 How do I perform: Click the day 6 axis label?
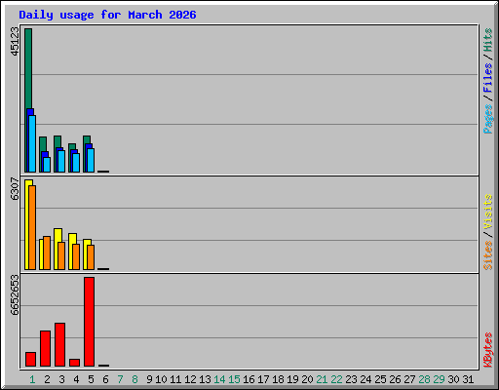(105, 379)
